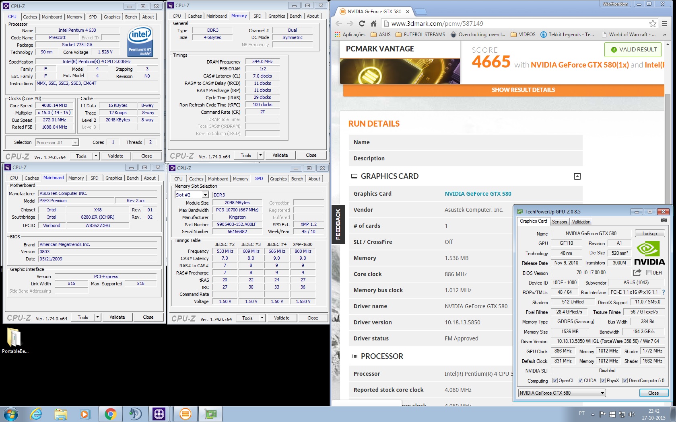The width and height of the screenshot is (676, 422).
Task: Show hidden system tray icons
Action: [x=593, y=414]
